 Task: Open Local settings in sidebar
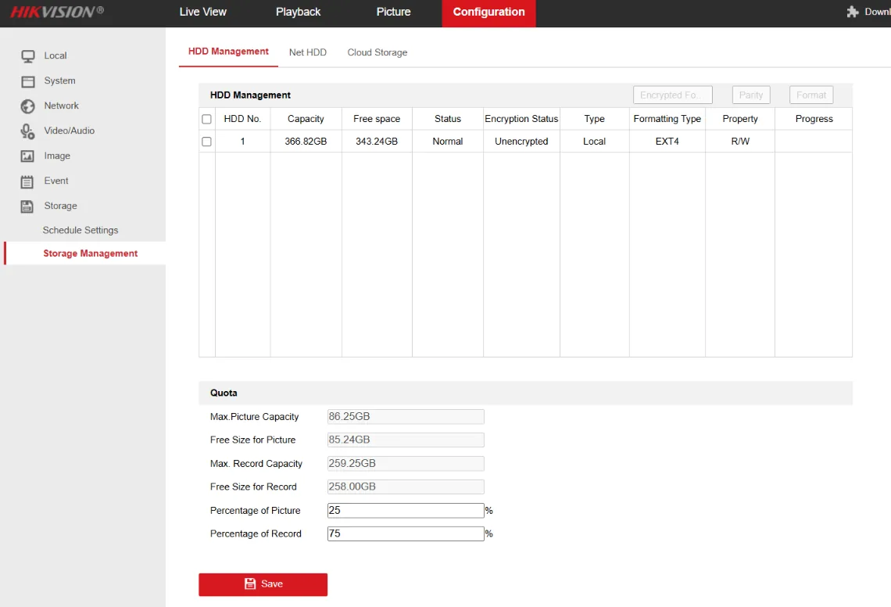coord(55,56)
